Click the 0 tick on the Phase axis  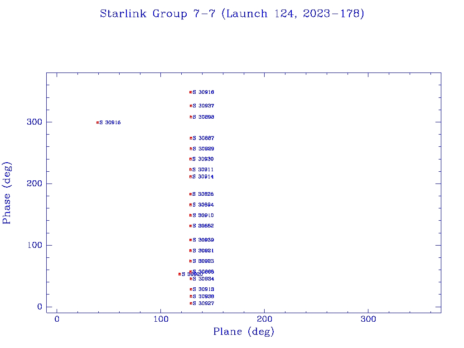pyautogui.click(x=40, y=307)
